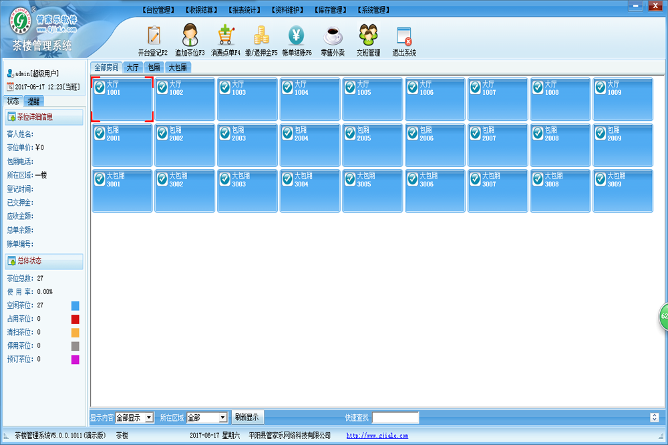
Task: Click the 茶位总数: 27 text
Action: coord(25,279)
